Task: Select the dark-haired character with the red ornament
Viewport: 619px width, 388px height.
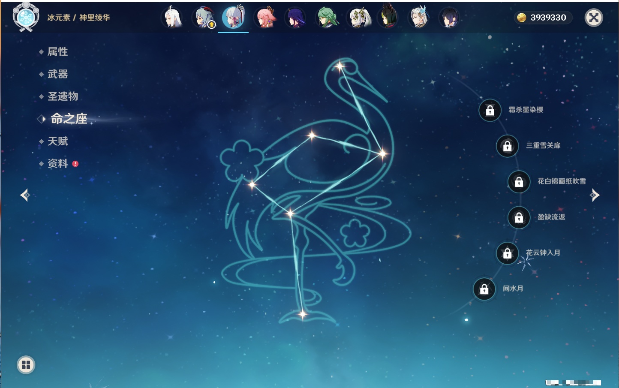Action: (388, 18)
